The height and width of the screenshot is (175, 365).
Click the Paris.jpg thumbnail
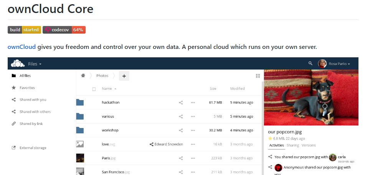(80, 158)
